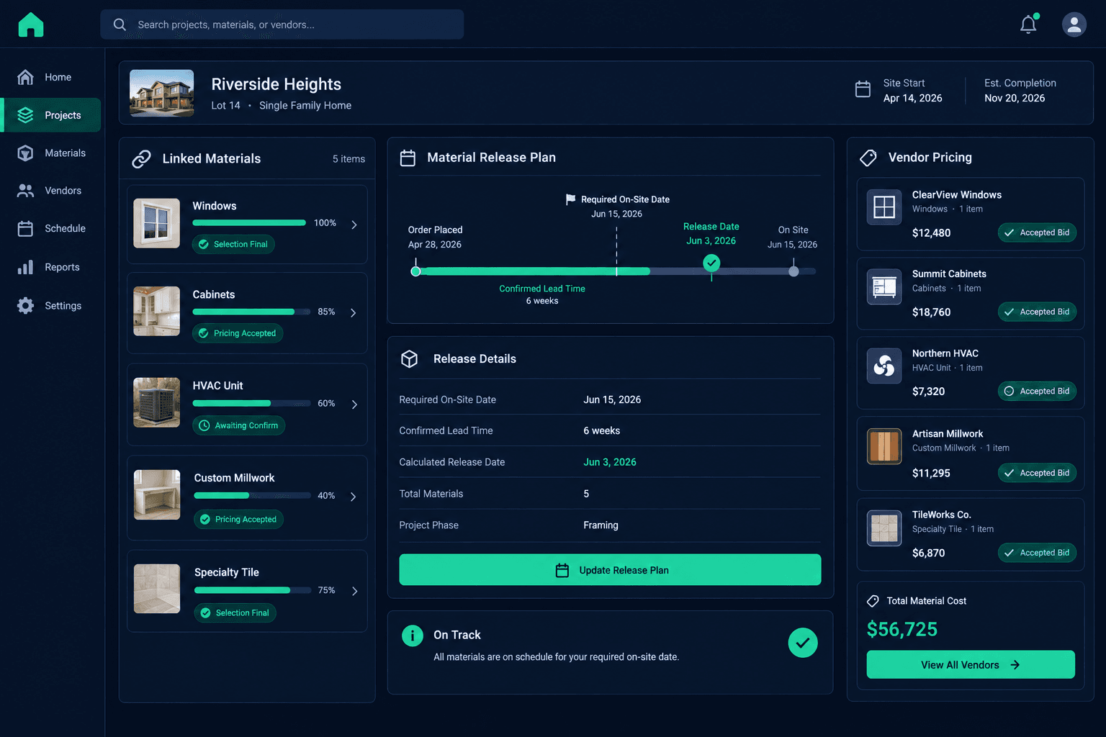Click the On Track green checkmark circle
1106x737 pixels.
click(x=803, y=643)
